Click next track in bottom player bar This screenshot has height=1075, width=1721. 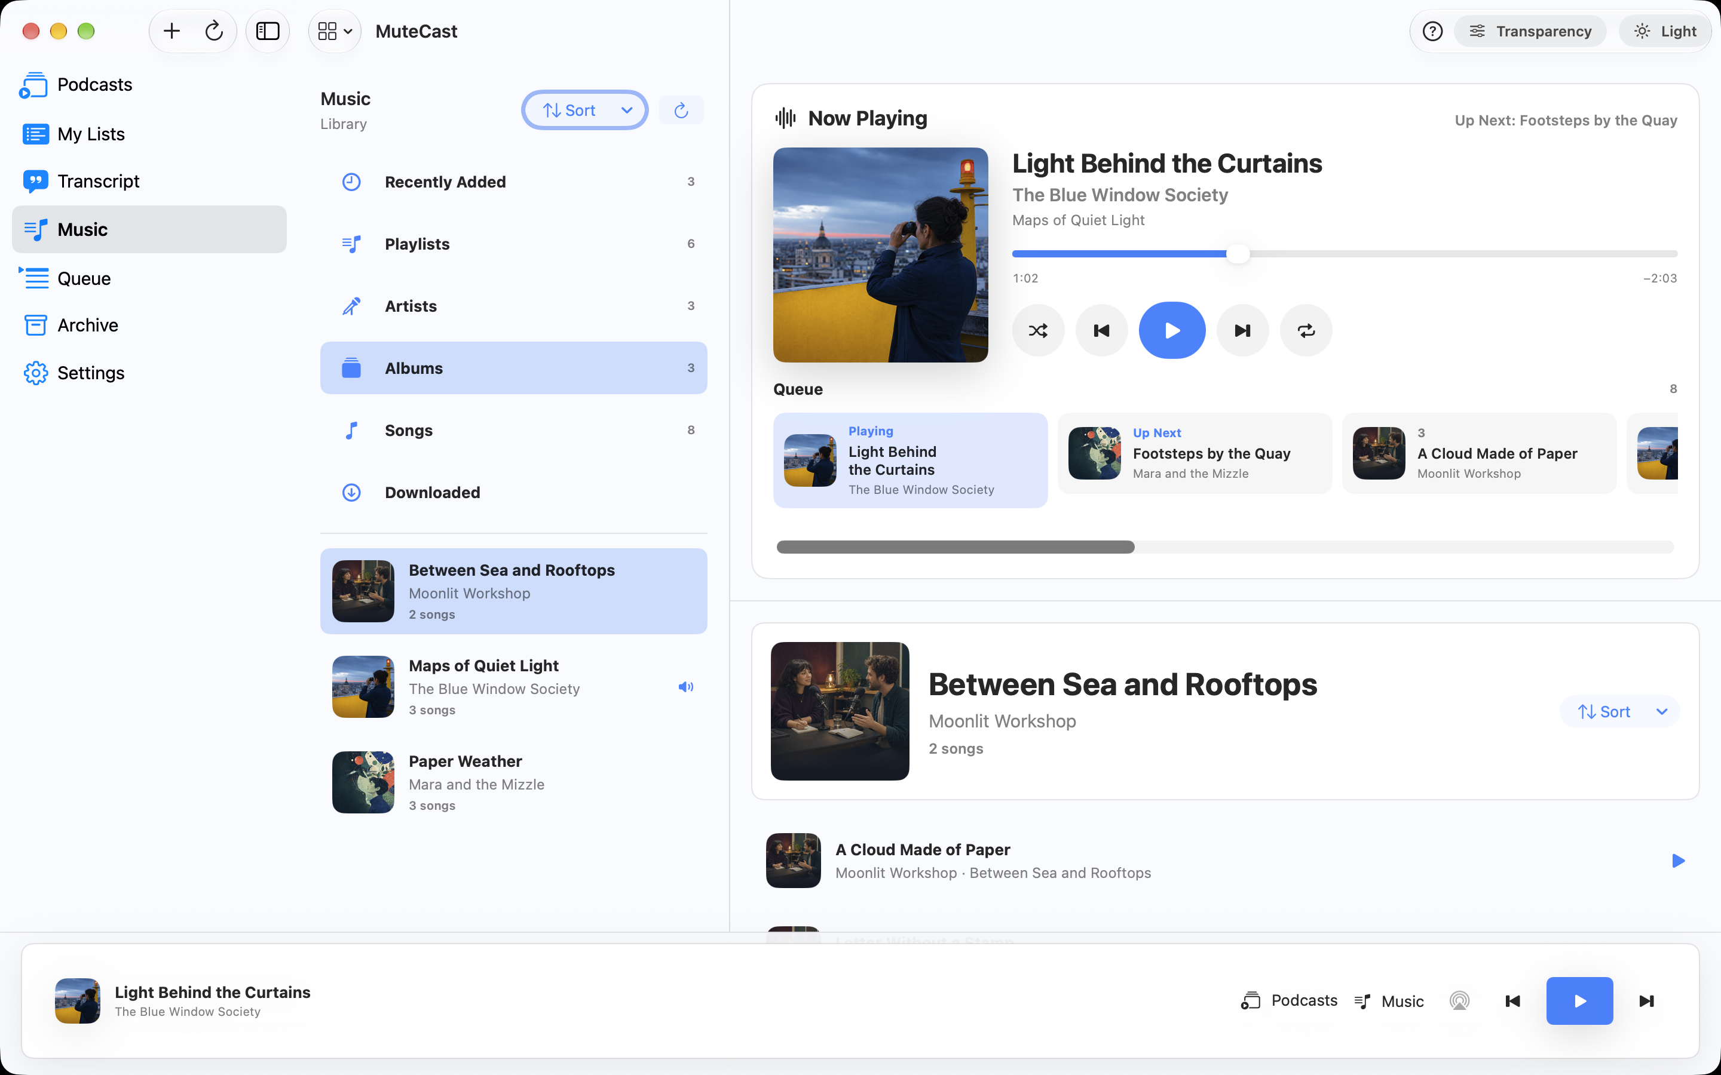pos(1646,1001)
